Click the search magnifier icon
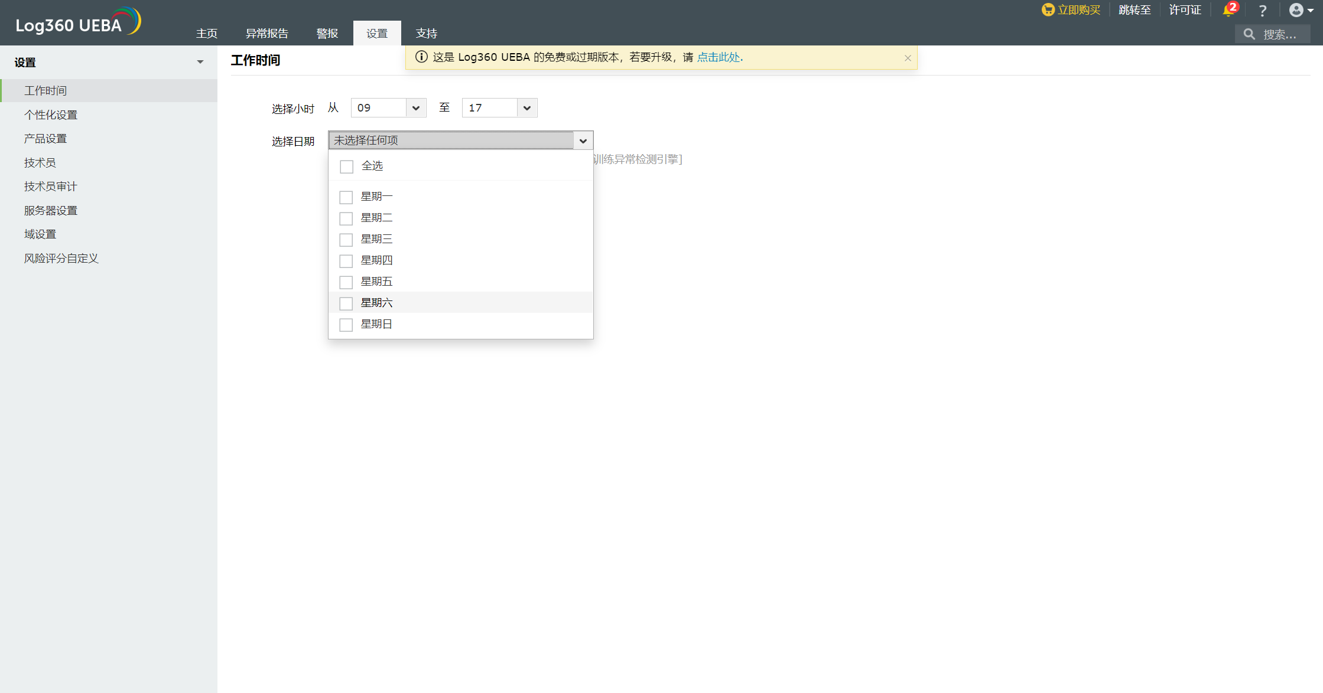 1249,34
